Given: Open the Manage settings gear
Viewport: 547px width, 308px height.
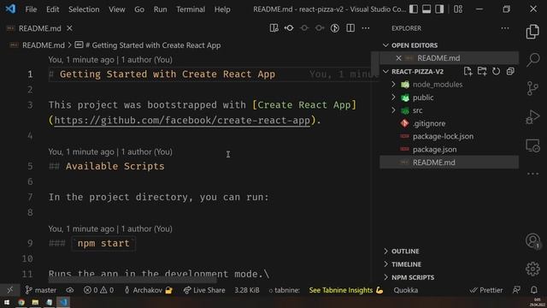Looking at the screenshot, I should (532, 269).
